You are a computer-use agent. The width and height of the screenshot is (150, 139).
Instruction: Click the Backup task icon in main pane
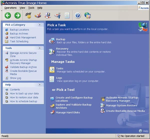(x=52, y=41)
